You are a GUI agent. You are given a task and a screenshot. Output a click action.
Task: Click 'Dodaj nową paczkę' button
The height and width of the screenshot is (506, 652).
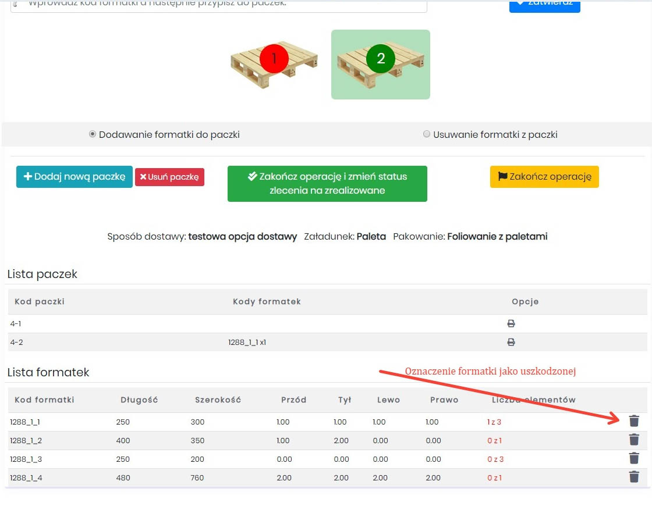point(75,177)
